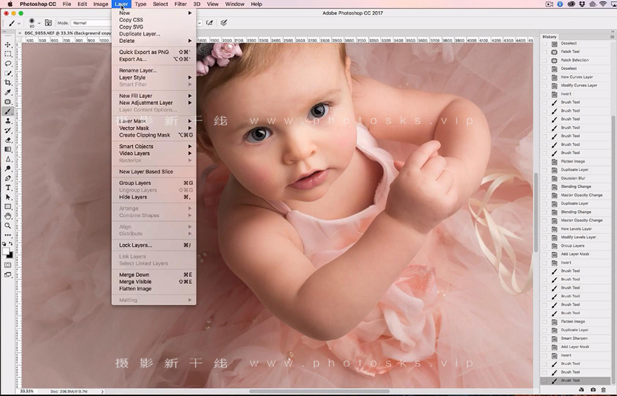Click the zoom percentage field showing 33.33%

(x=27, y=391)
